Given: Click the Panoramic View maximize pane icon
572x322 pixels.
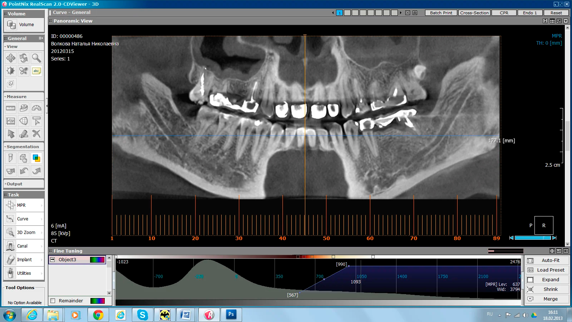Looking at the screenshot, I should 559,21.
